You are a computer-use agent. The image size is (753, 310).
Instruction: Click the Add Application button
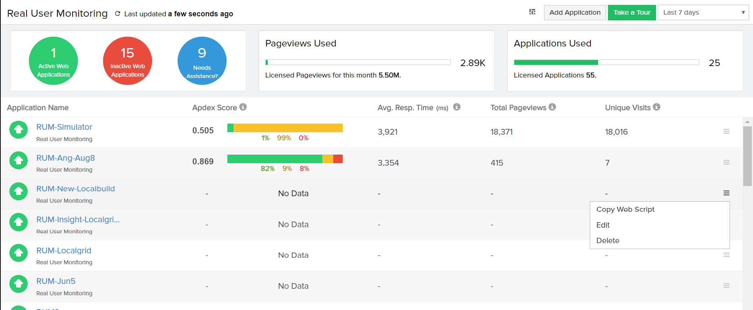[x=575, y=13]
